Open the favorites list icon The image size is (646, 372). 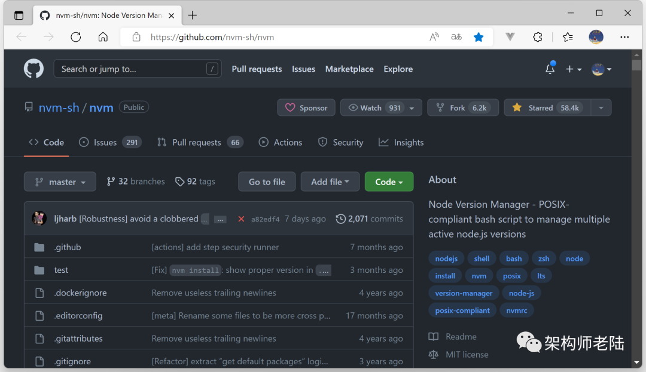coord(568,37)
